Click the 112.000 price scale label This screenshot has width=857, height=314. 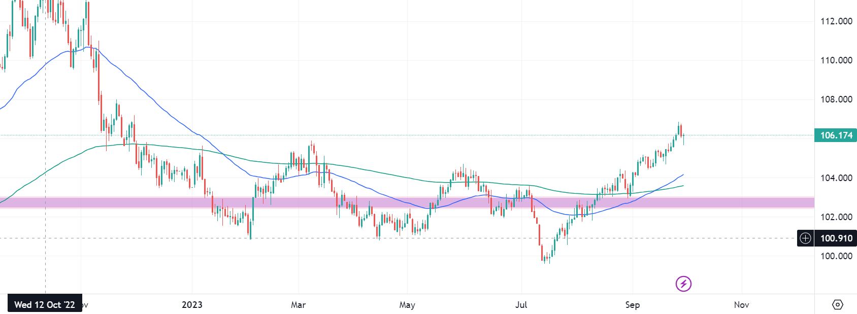[836, 21]
